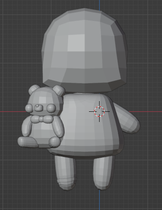Viewport: 162px width, 210px height.
Task: Select the teddy bear's head
Action: (46, 101)
